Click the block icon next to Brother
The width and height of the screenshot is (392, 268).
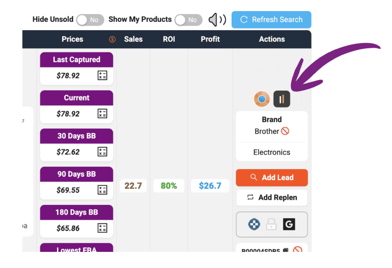[x=285, y=131]
